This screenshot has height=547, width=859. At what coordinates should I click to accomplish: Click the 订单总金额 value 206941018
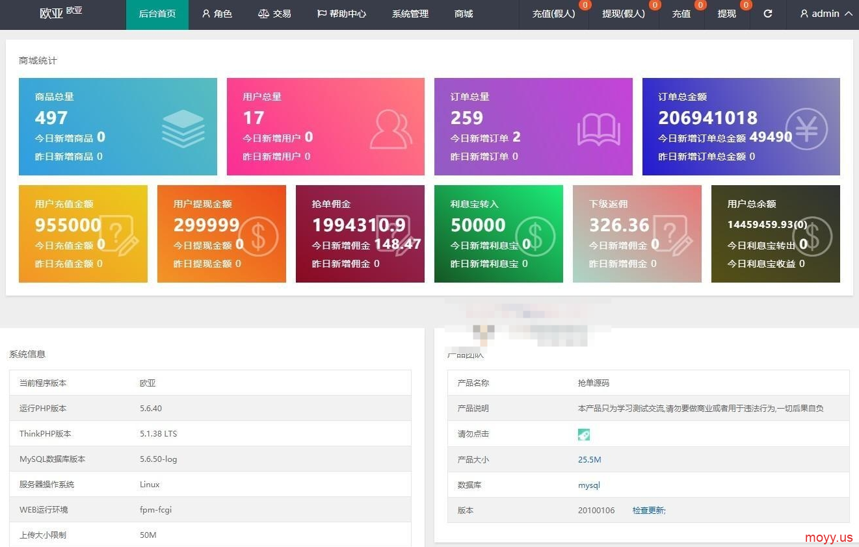click(x=708, y=118)
